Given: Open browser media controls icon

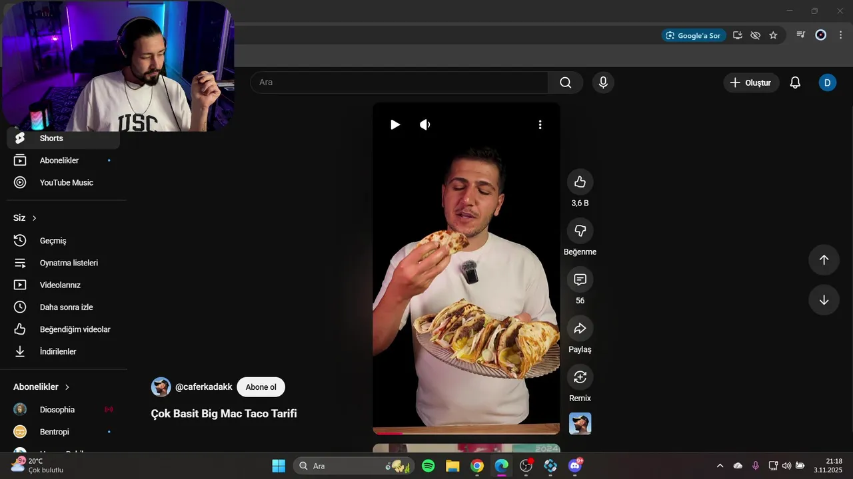Looking at the screenshot, I should point(801,35).
